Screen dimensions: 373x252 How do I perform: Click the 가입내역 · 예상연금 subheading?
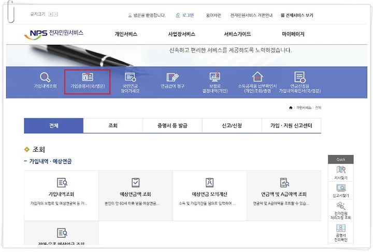(50, 162)
